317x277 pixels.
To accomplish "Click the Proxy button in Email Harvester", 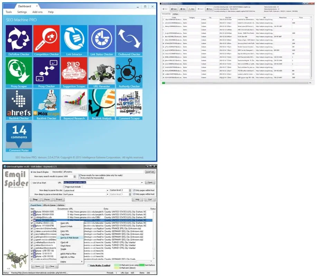I will tap(209, 9).
